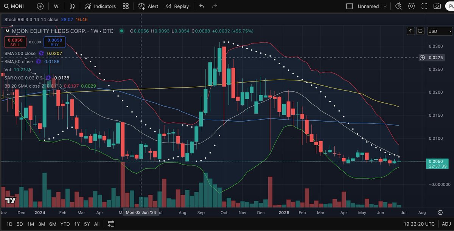Image resolution: width=454 pixels, height=231 pixels.
Task: Open indicator templates grid icon
Action: pyautogui.click(x=126, y=6)
